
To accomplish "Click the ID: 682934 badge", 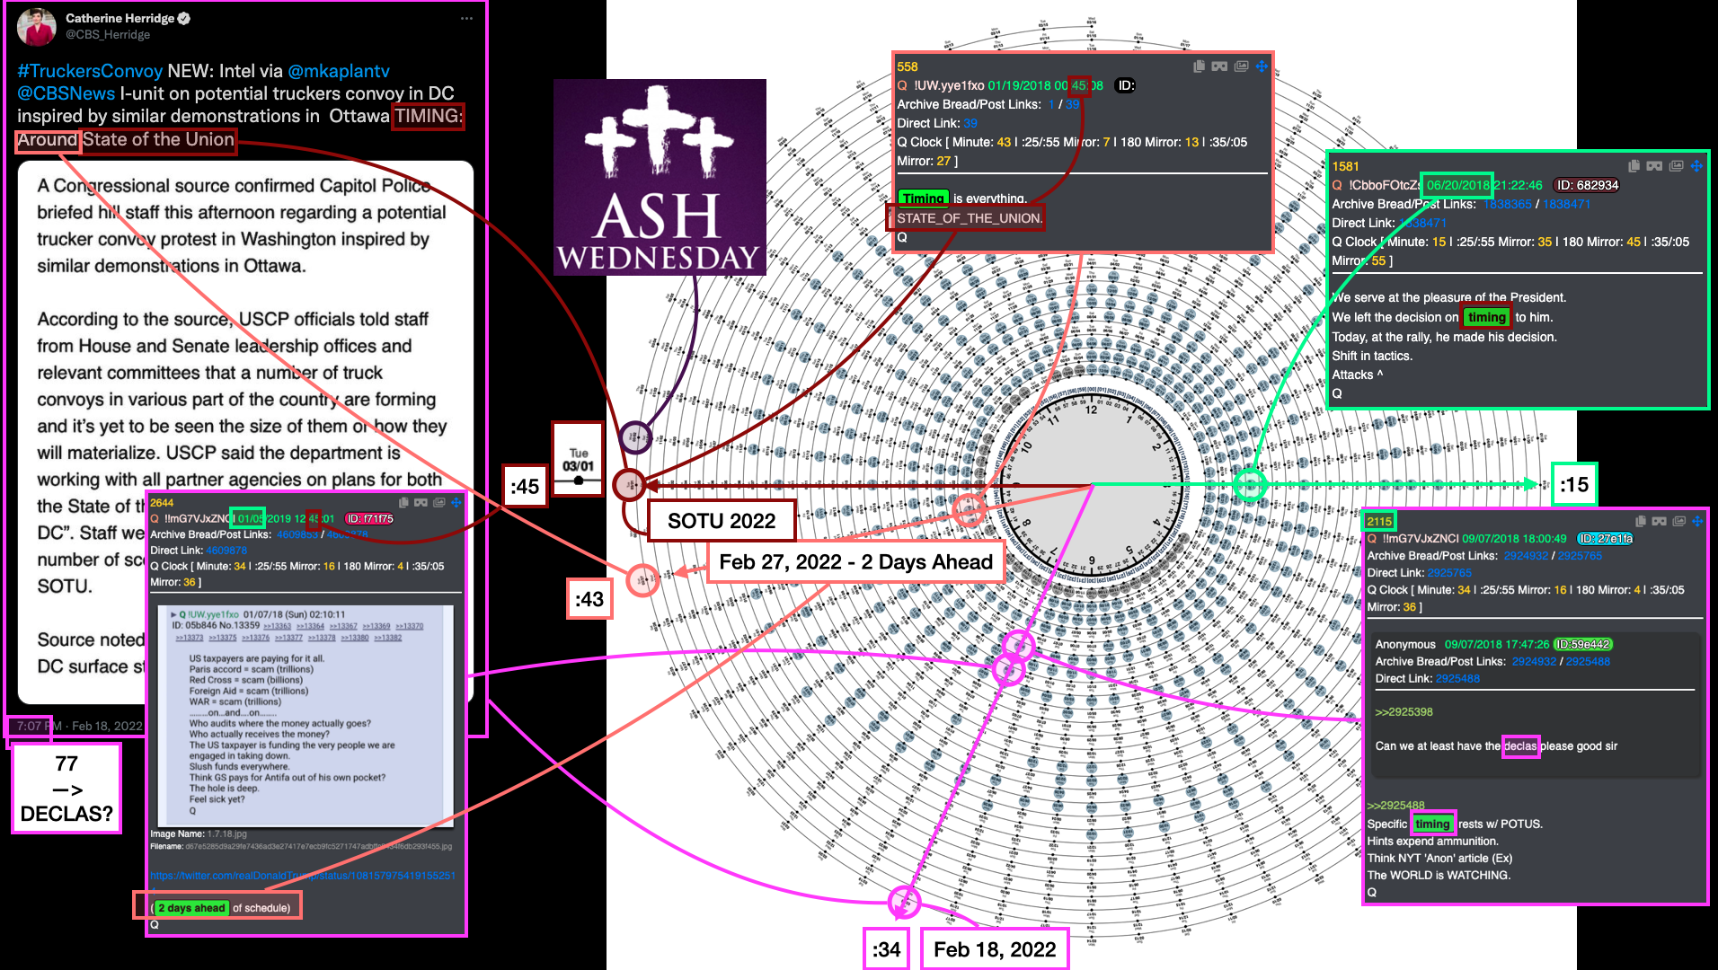I will point(1588,185).
